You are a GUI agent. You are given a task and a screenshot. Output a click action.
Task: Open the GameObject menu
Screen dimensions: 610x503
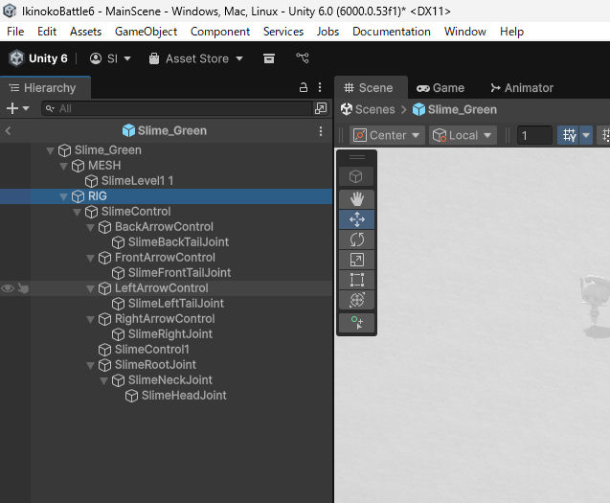click(x=146, y=32)
